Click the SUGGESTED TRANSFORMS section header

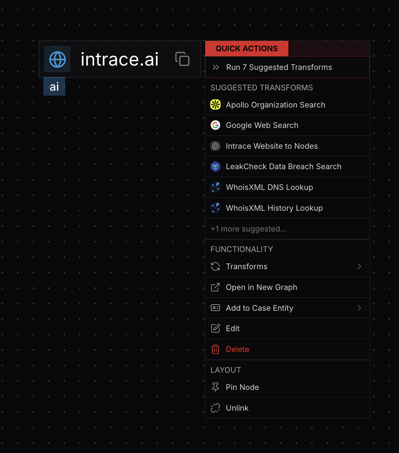tap(261, 87)
